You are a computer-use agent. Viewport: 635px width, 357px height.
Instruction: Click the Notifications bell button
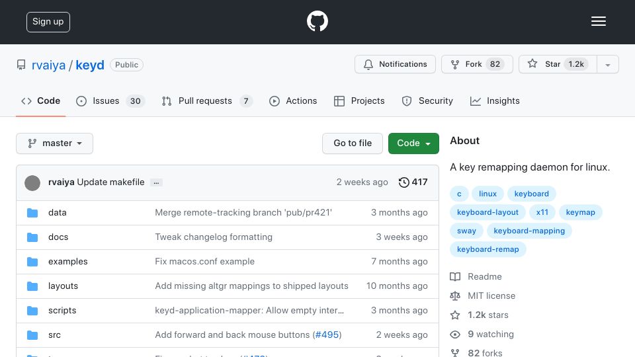point(395,64)
